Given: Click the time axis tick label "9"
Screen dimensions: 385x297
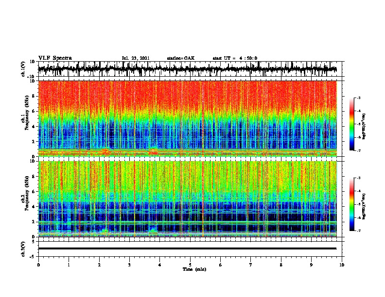Looking at the screenshot, I should point(311,265).
